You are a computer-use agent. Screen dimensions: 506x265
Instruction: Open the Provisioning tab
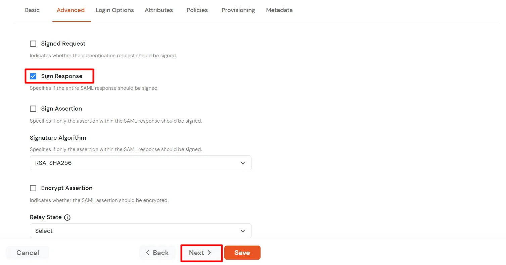(x=238, y=10)
